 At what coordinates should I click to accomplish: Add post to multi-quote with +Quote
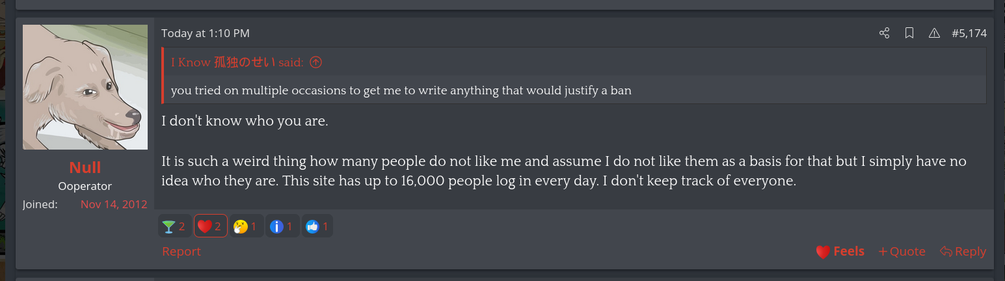902,252
